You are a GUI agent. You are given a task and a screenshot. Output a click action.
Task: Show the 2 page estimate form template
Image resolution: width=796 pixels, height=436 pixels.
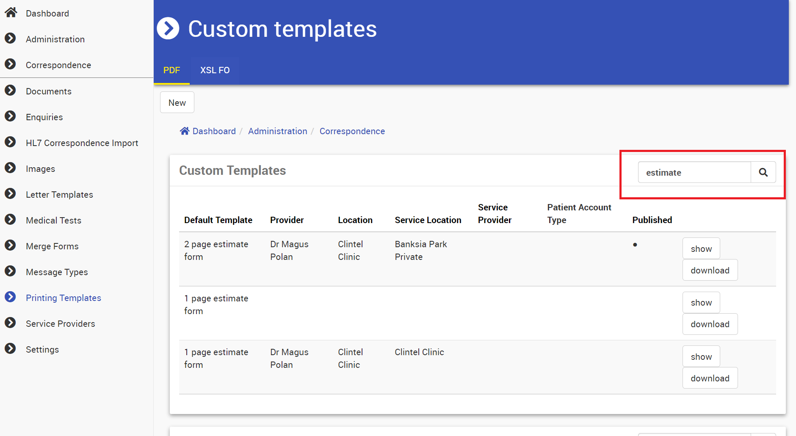(x=701, y=248)
